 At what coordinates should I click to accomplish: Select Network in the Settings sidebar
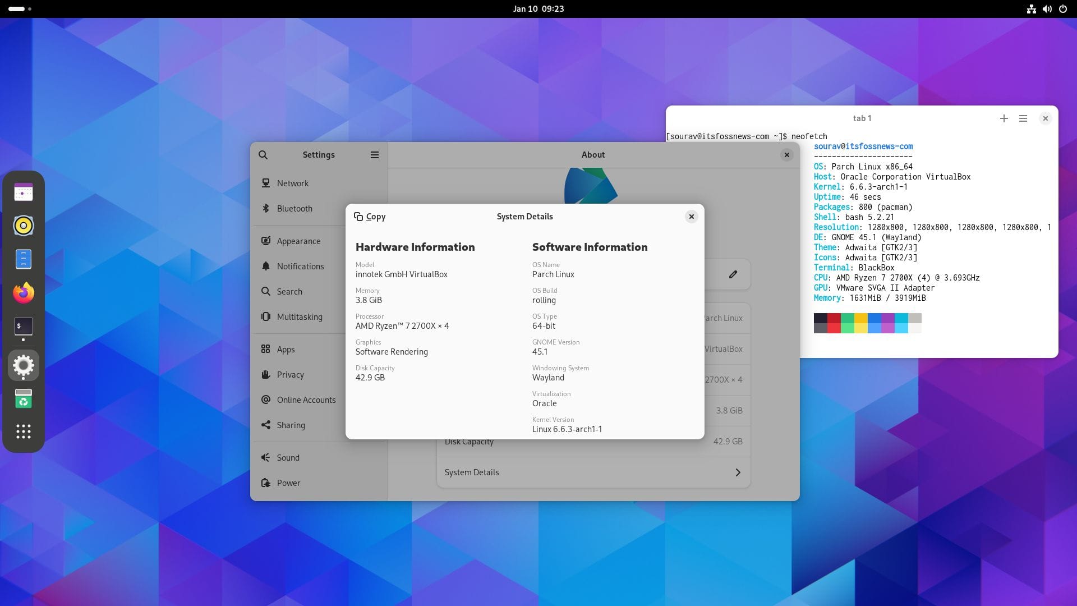tap(292, 183)
